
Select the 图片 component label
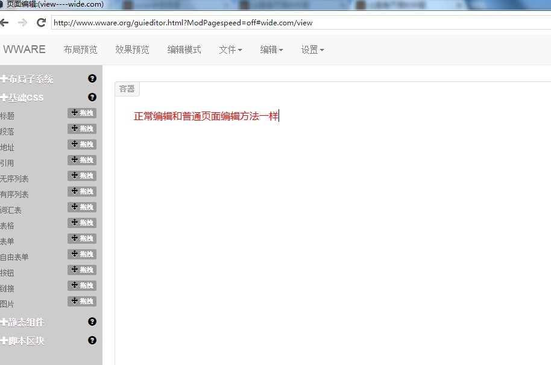coord(7,304)
